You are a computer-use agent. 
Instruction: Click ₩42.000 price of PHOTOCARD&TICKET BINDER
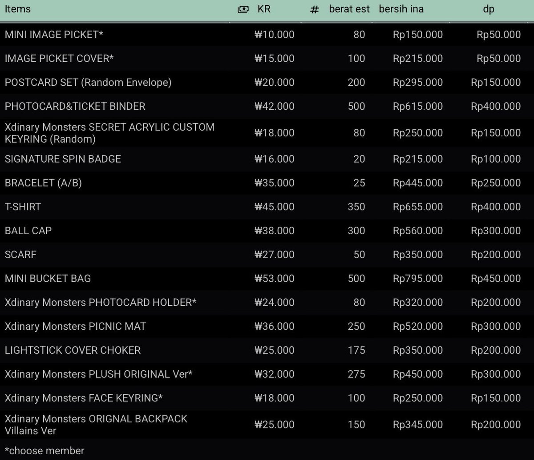pos(274,107)
